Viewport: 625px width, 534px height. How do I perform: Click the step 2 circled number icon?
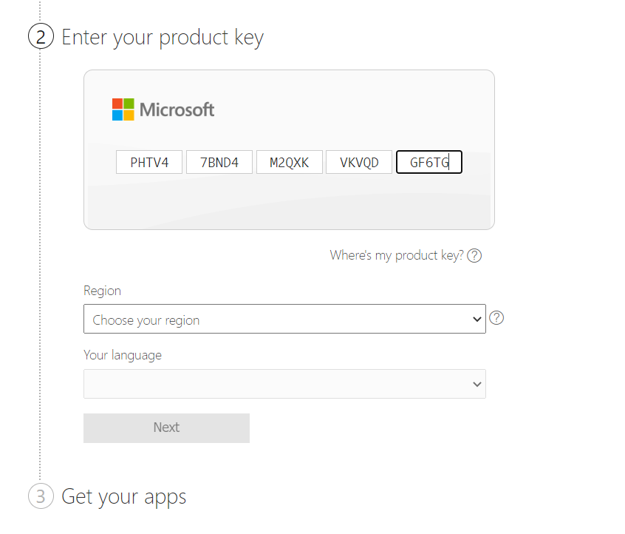pos(41,37)
